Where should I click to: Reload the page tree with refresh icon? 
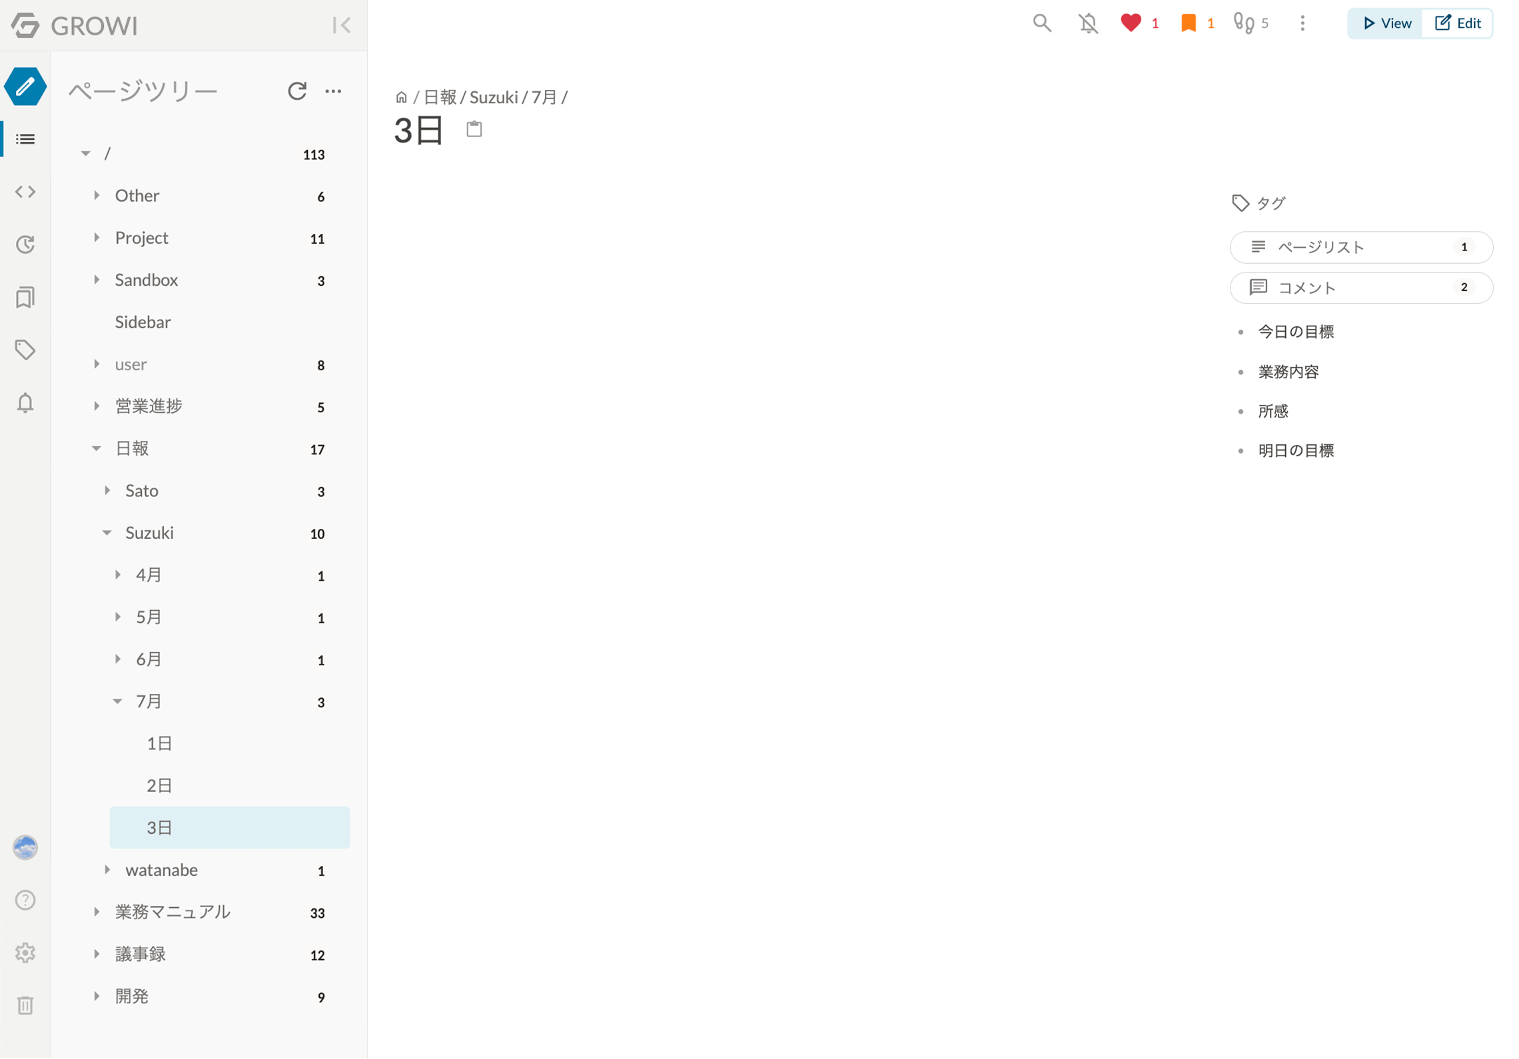tap(297, 91)
